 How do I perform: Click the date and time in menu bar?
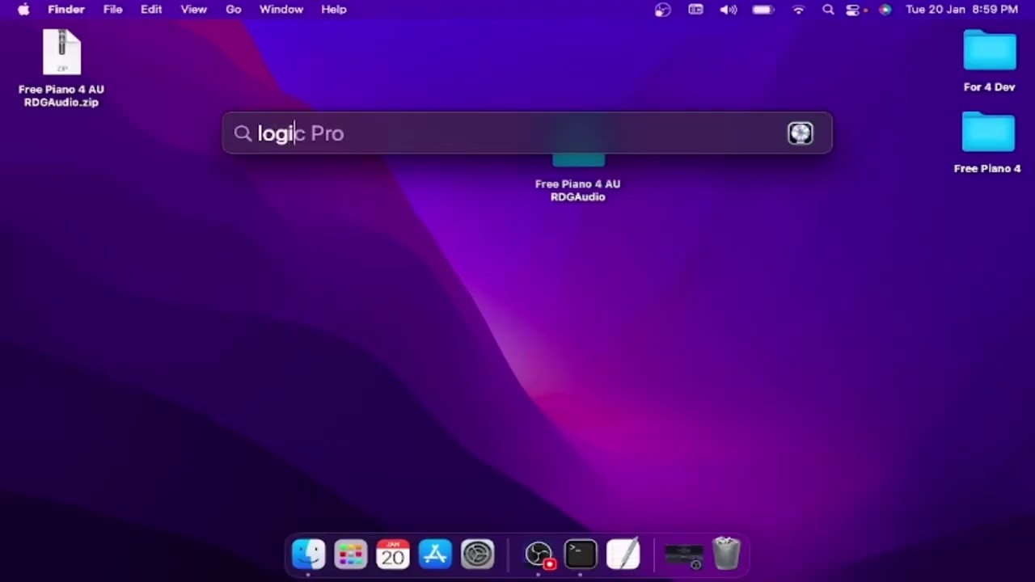(961, 10)
